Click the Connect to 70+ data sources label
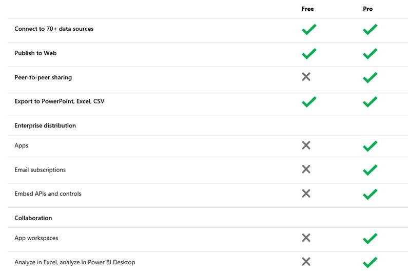 pos(54,29)
